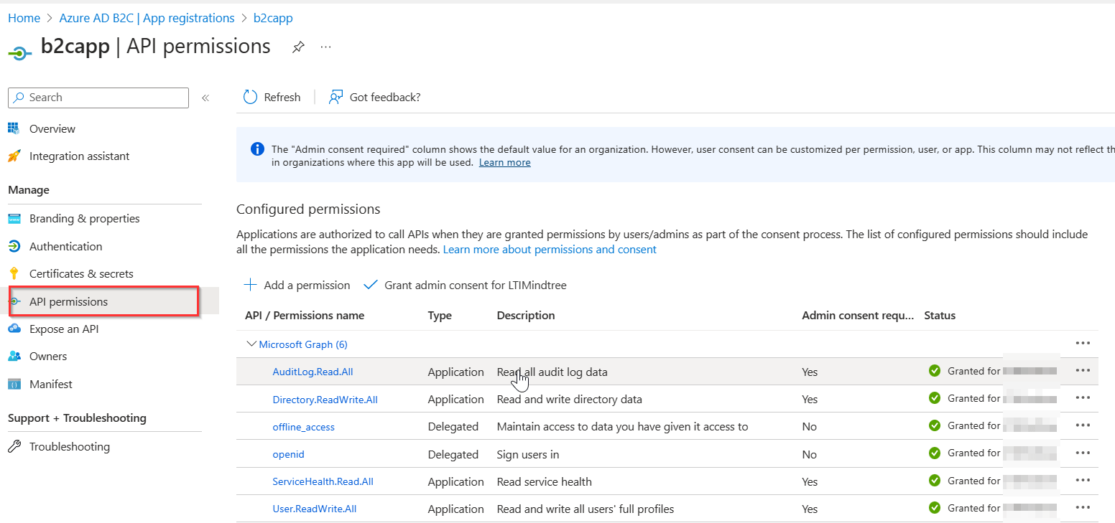
Task: Open the Directory.ReadWrite.All permission details
Action: click(325, 399)
